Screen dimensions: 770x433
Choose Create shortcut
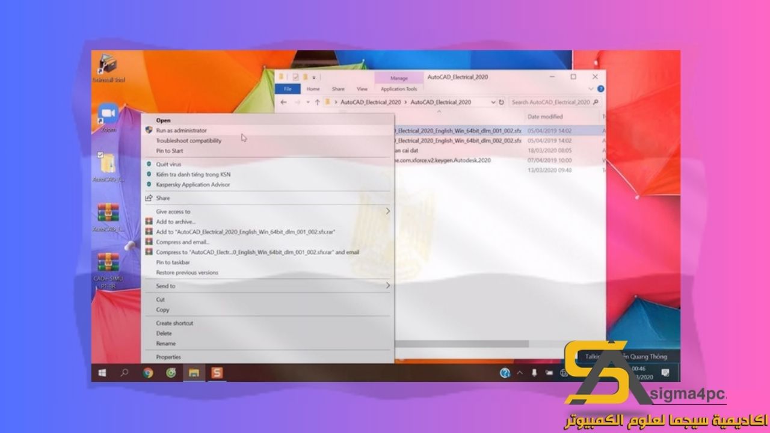[174, 323]
